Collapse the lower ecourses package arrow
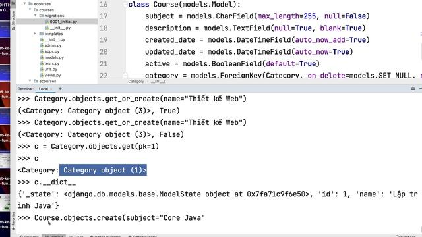422x237 pixels. coord(30,81)
